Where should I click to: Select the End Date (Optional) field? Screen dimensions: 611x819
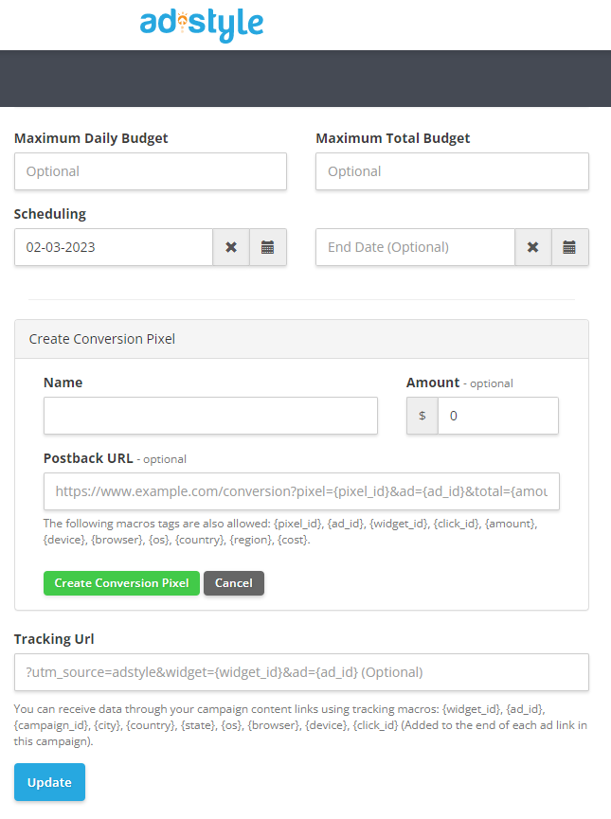coord(415,247)
